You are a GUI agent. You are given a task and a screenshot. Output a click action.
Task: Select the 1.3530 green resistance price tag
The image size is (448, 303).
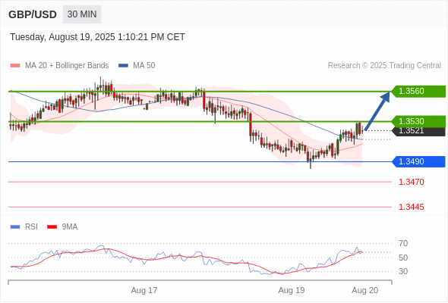click(x=418, y=121)
